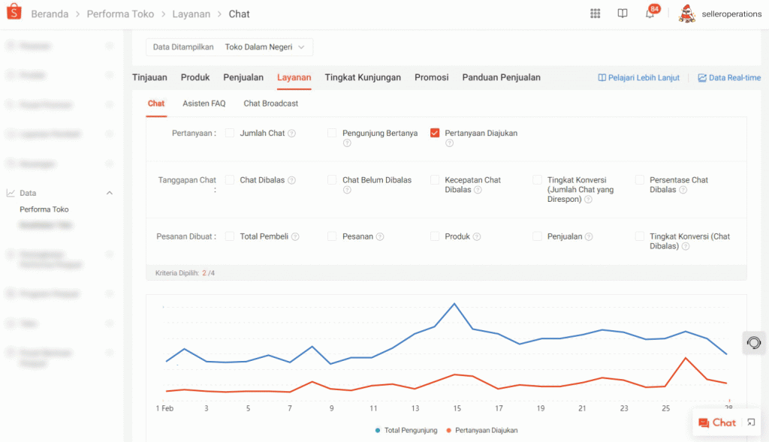Tick the Chat Dibalas checkbox
This screenshot has height=442, width=769.
coord(230,180)
